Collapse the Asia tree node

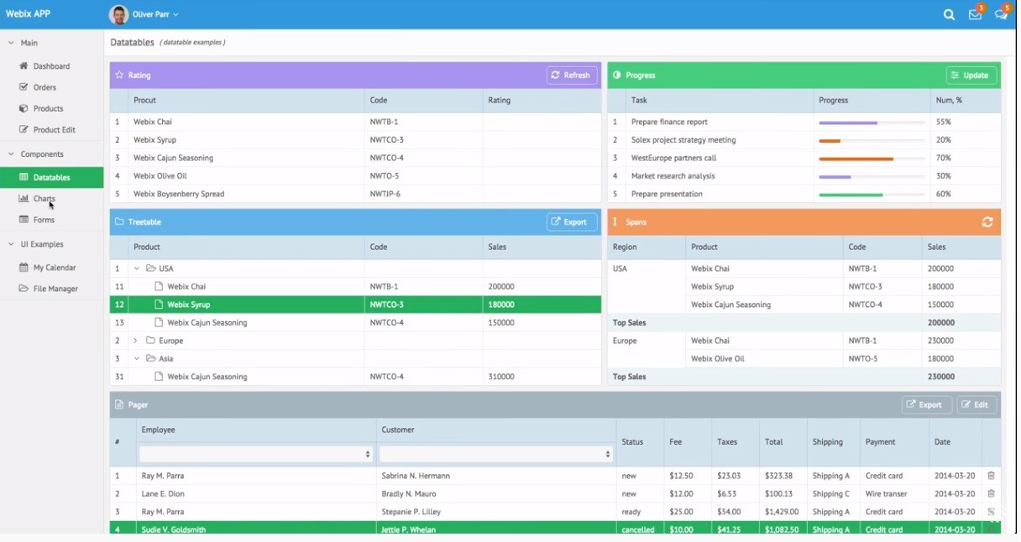click(x=137, y=358)
